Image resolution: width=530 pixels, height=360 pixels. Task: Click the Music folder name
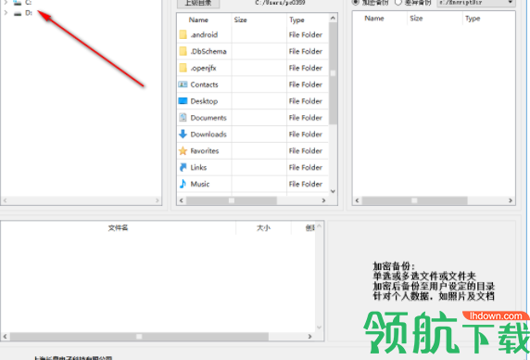point(200,184)
